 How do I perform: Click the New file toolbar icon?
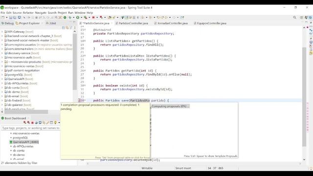tap(3, 18)
